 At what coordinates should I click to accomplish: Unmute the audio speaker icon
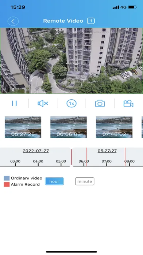43,103
